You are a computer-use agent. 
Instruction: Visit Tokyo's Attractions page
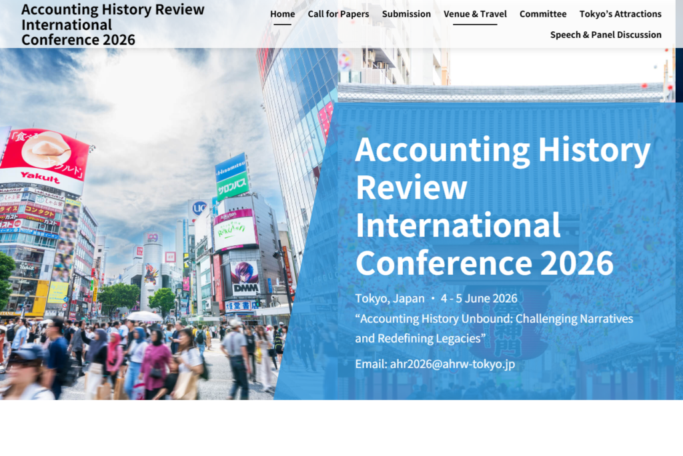pyautogui.click(x=620, y=14)
